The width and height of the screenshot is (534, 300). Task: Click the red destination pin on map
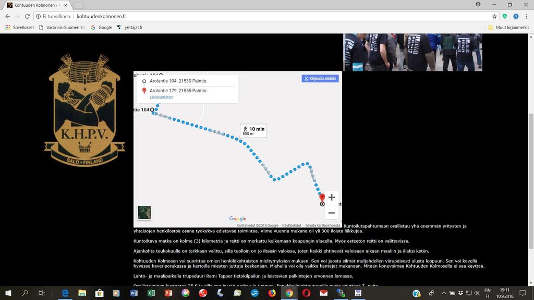(322, 197)
